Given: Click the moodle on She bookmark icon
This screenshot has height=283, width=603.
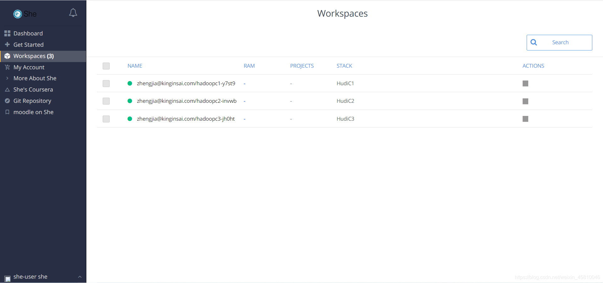Looking at the screenshot, I should (x=7, y=112).
